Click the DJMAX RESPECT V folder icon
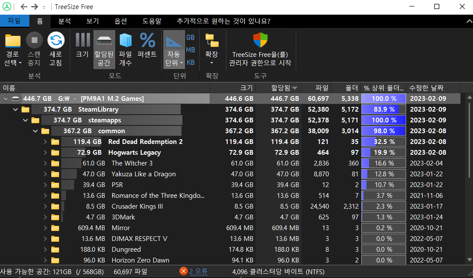The width and height of the screenshot is (473, 278). 55,239
